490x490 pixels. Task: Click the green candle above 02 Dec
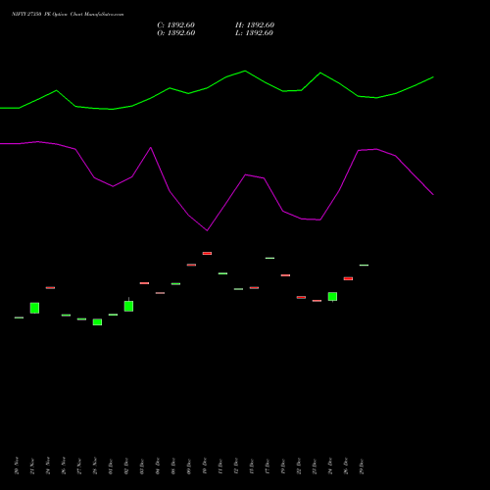click(128, 306)
